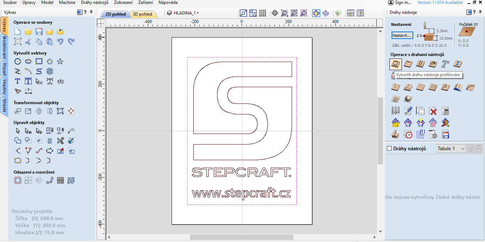The width and height of the screenshot is (485, 242).
Task: Create a pocket toolpath icon
Action: (x=408, y=64)
